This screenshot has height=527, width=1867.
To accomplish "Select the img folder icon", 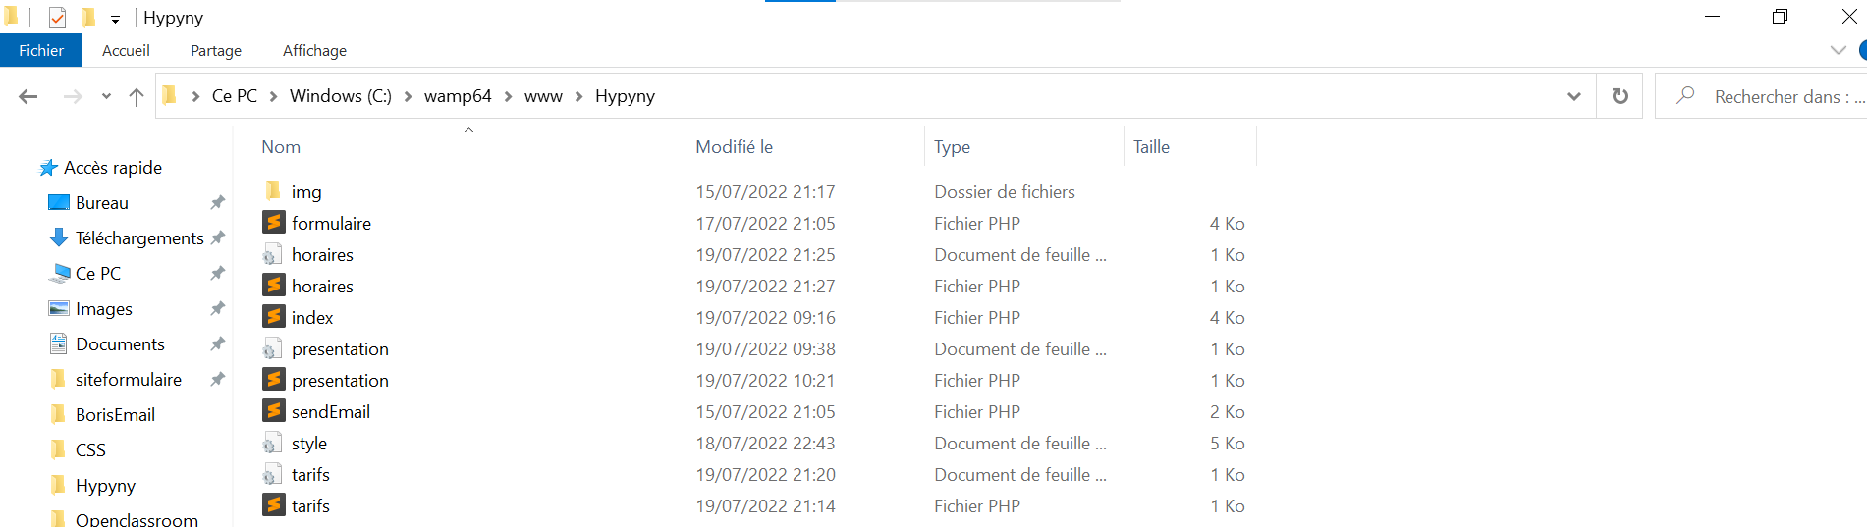I will pyautogui.click(x=274, y=190).
